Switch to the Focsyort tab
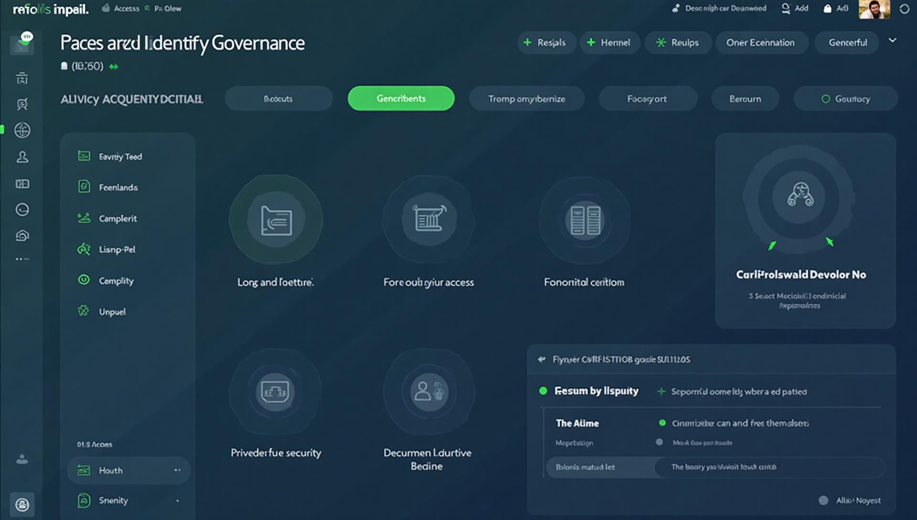 tap(648, 98)
